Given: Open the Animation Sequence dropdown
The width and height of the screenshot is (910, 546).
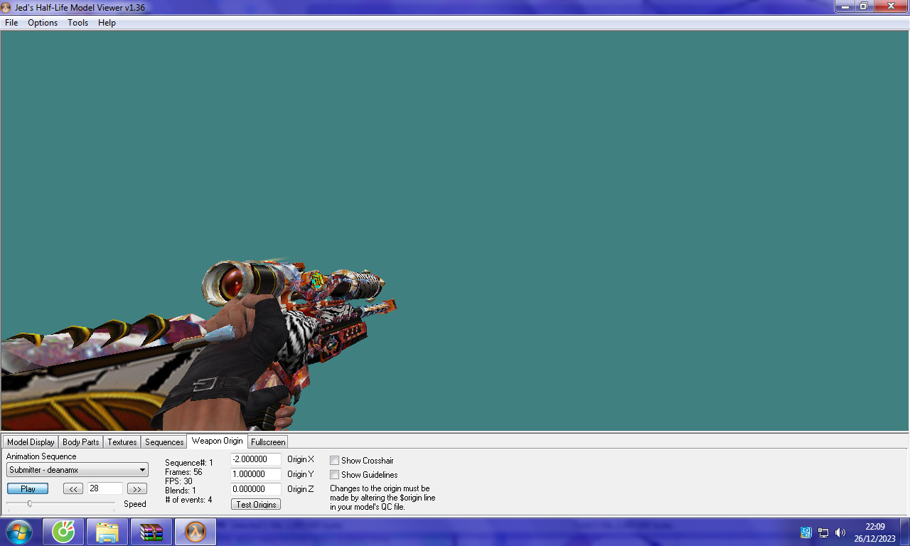Looking at the screenshot, I should 142,469.
